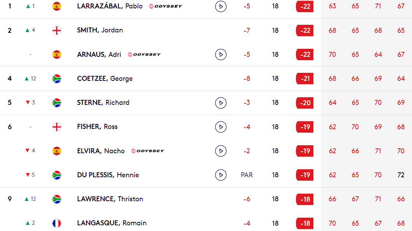
Task: Click South Africa flag beside George Coetzee
Action: coord(57,79)
